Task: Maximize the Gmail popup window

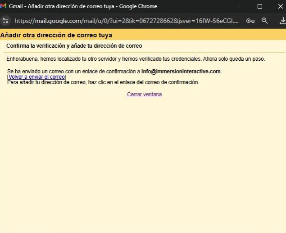Action: click(259, 6)
